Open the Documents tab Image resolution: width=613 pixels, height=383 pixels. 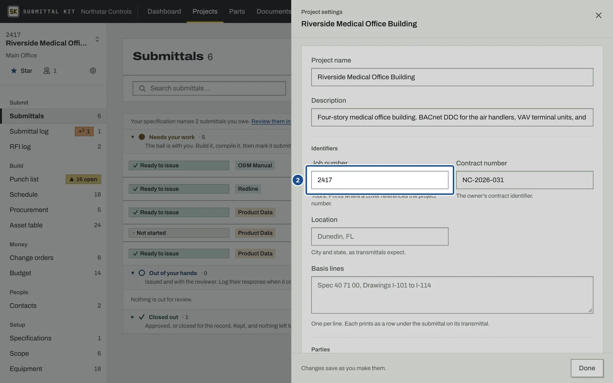tap(274, 11)
